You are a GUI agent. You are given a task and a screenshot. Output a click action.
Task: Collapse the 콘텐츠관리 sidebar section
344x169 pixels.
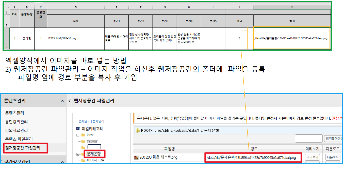(62, 101)
